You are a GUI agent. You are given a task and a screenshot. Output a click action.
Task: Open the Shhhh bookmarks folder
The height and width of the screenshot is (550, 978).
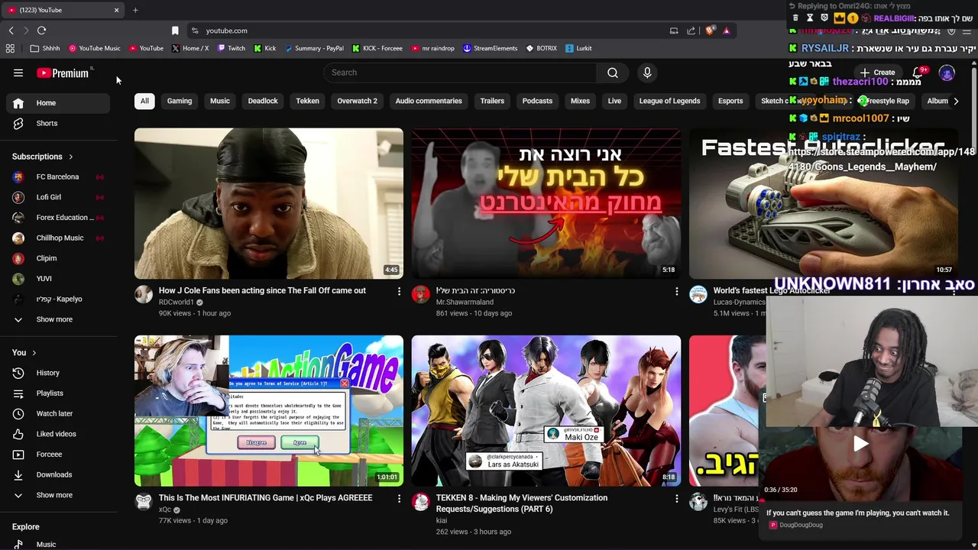click(x=45, y=48)
